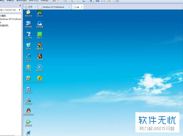
Task: Open the library search box dropdown arrow
Action: point(19,10)
